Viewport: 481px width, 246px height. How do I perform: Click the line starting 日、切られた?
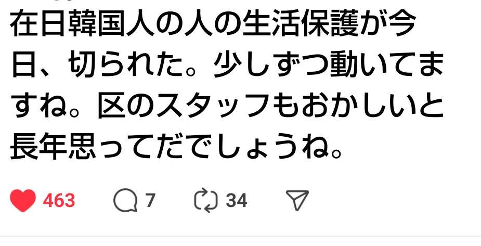coord(227,66)
